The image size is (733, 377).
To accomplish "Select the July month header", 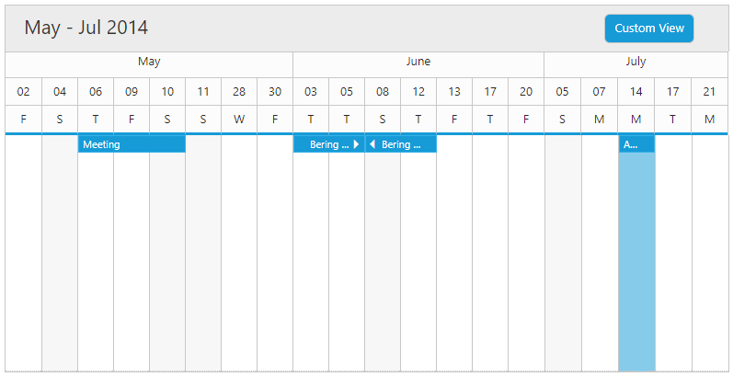I will 636,63.
